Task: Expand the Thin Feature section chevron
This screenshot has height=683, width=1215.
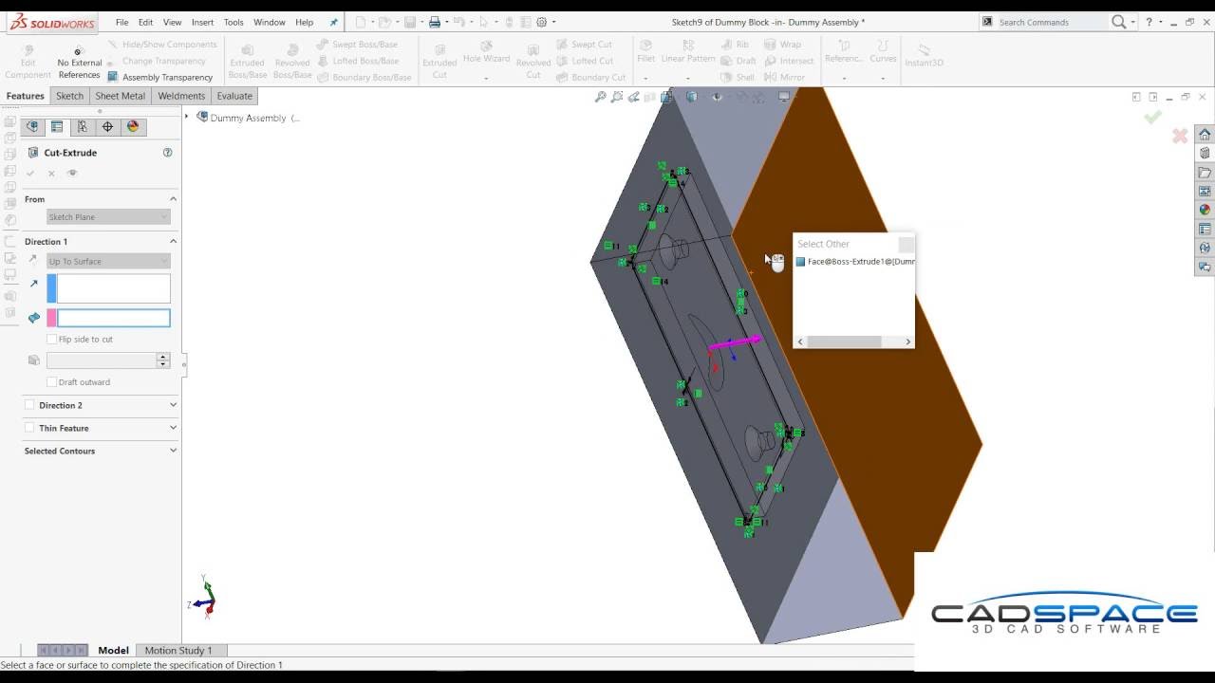Action: [173, 428]
